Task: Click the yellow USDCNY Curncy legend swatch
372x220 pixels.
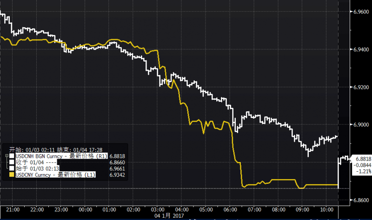Action: (x=12, y=175)
